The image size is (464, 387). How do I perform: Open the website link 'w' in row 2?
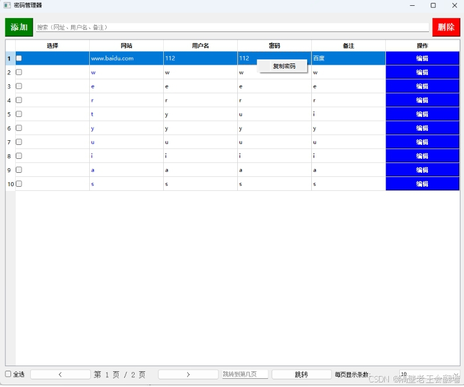coord(93,72)
